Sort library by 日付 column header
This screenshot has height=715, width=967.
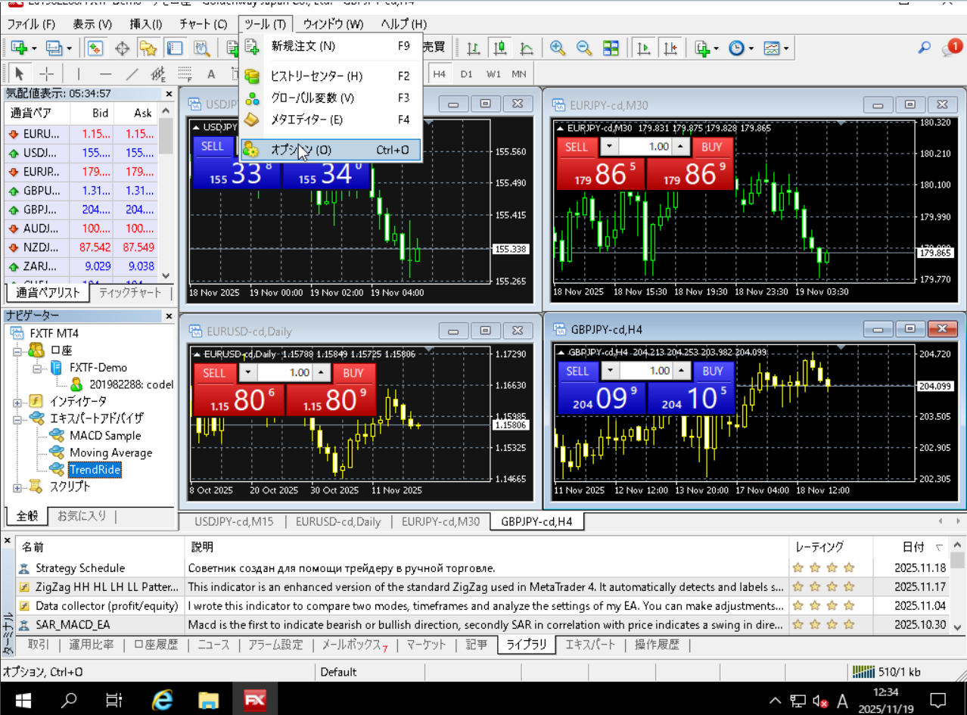point(912,546)
